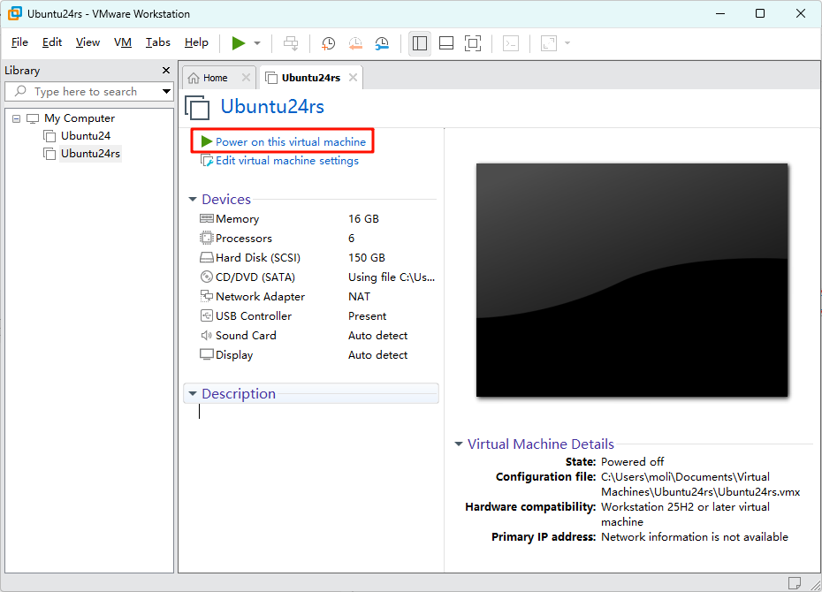
Task: Click the 16 GB memory value
Action: 363,219
